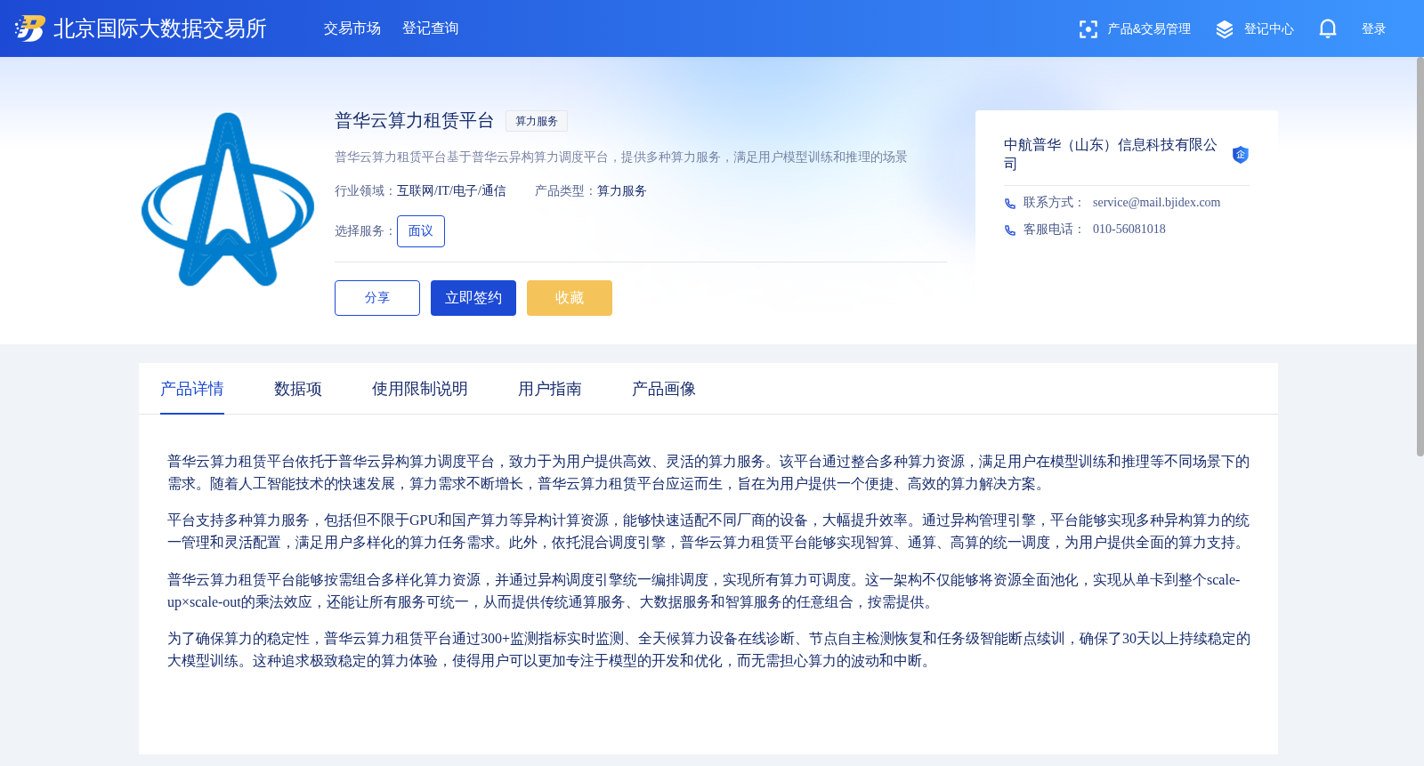Click the phone number 010-56081018
The height and width of the screenshot is (766, 1424).
[1129, 230]
